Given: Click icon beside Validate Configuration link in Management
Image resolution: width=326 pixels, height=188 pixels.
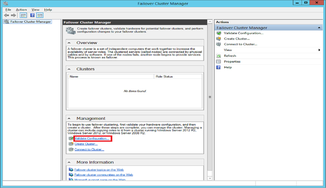Looking at the screenshot, I should [71, 138].
